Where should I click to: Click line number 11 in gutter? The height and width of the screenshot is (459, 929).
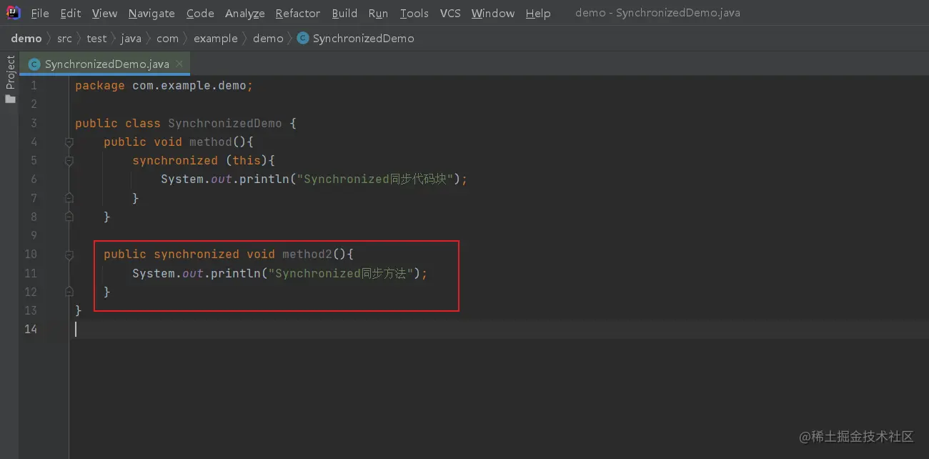coord(30,273)
